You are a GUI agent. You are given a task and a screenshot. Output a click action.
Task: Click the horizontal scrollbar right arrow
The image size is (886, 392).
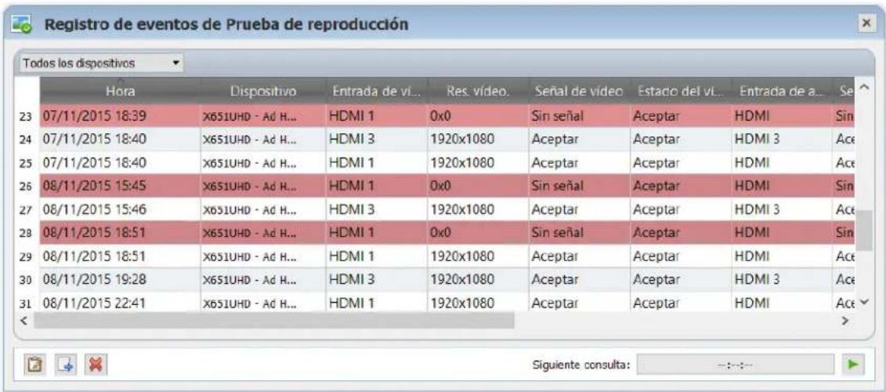pos(846,320)
